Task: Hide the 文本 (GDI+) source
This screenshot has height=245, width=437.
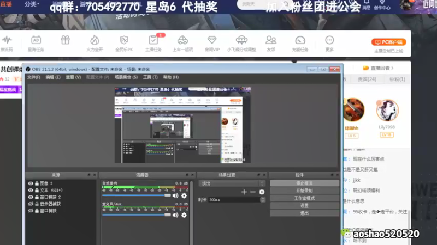Action: click(31, 190)
